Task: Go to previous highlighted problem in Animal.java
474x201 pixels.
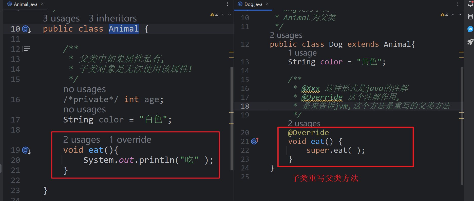Action: tap(222, 15)
